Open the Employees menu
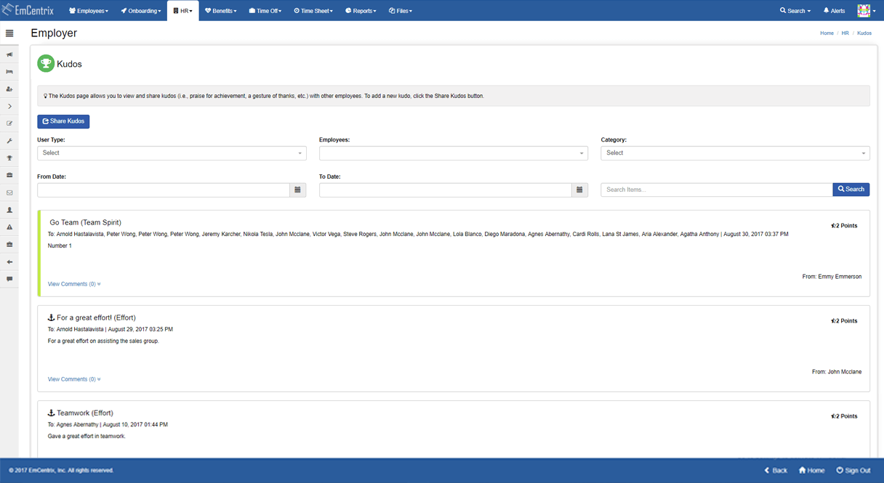 tap(89, 11)
